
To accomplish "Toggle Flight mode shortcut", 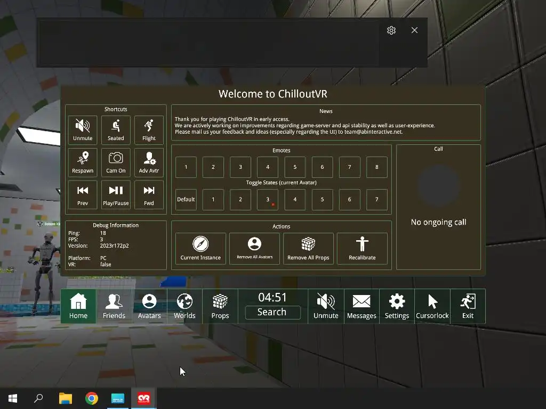I will coord(149,130).
